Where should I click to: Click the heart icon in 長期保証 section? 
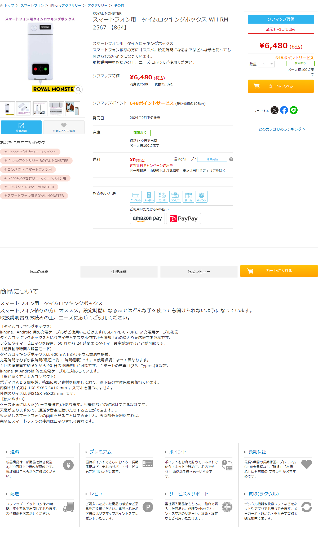click(307, 465)
